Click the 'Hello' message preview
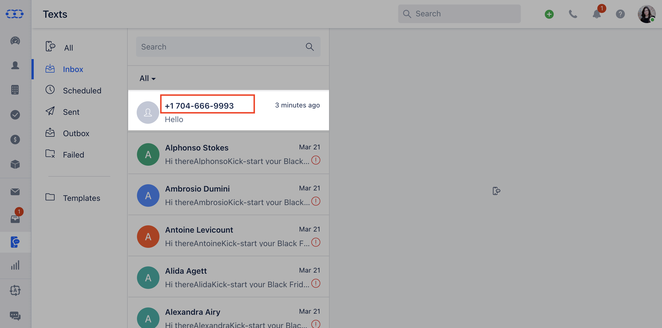The image size is (662, 328). [x=174, y=120]
